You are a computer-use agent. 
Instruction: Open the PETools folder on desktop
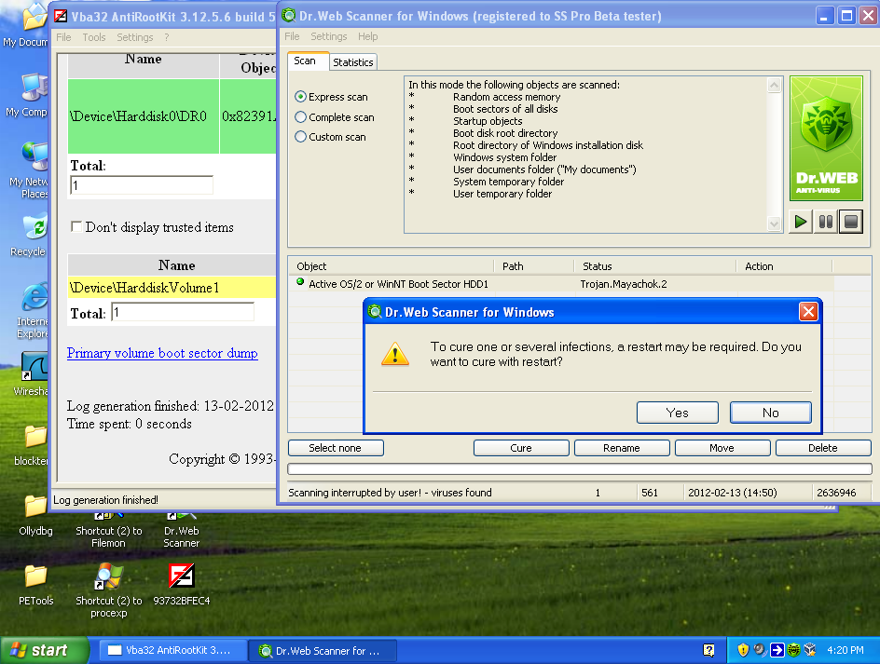tap(35, 576)
